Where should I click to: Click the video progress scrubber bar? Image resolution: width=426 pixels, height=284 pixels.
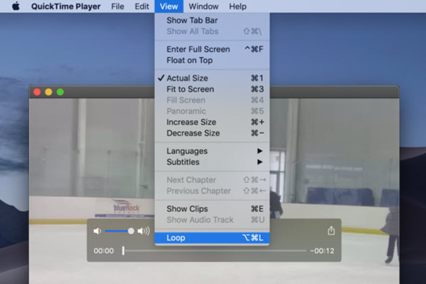215,251
